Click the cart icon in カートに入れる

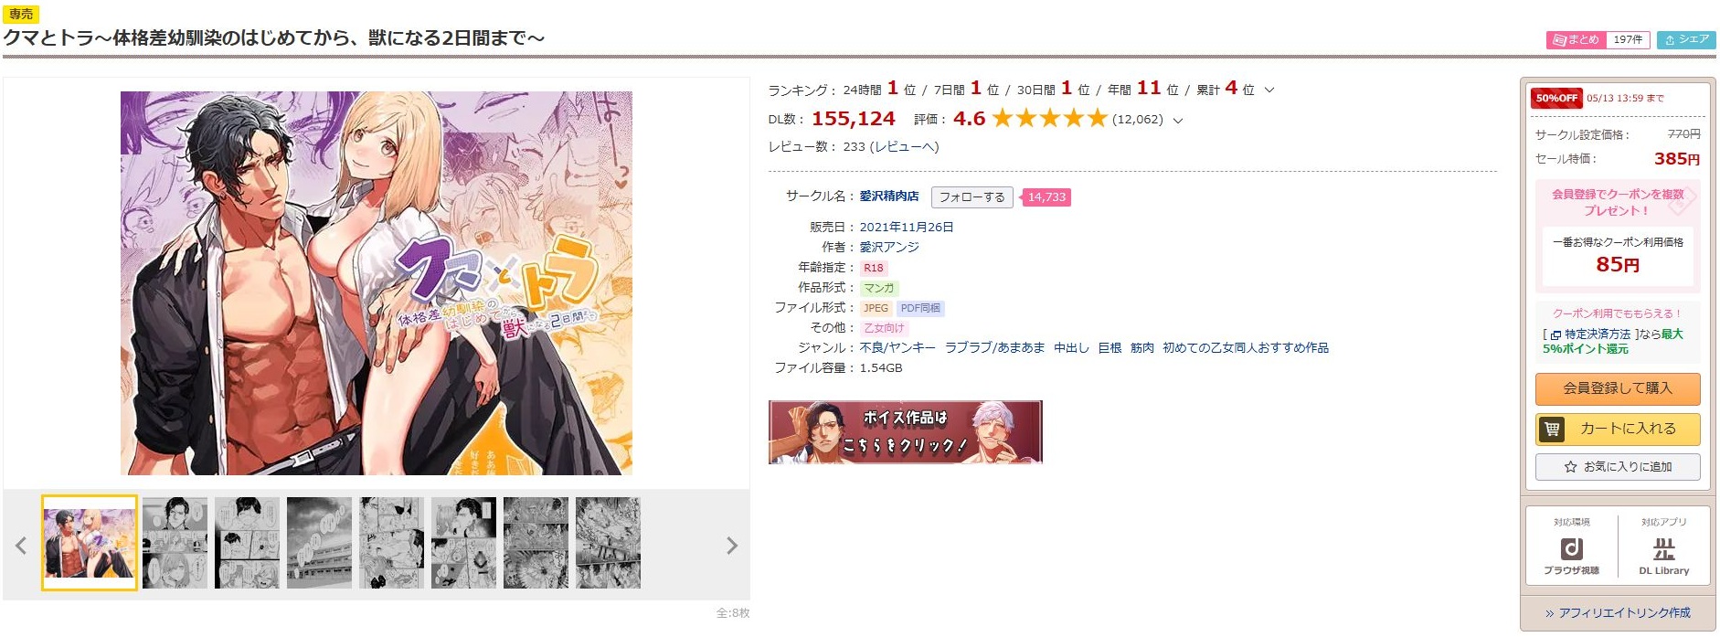[x=1552, y=429]
